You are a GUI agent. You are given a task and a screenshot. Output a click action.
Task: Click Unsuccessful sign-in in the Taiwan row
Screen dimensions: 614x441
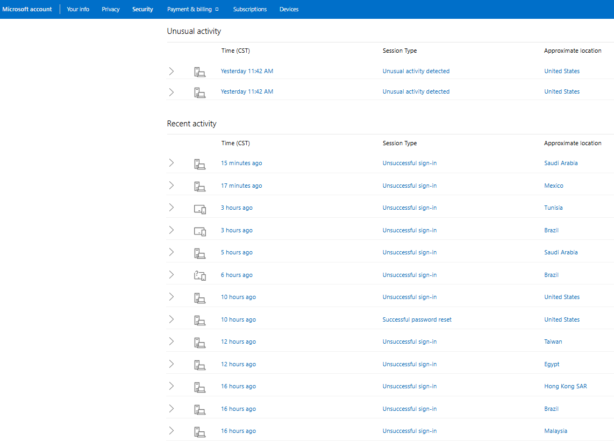pos(410,342)
